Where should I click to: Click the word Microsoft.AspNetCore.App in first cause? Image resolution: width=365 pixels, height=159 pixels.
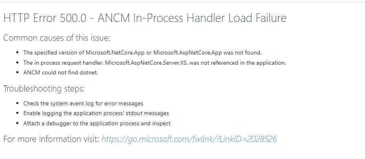tap(188, 52)
